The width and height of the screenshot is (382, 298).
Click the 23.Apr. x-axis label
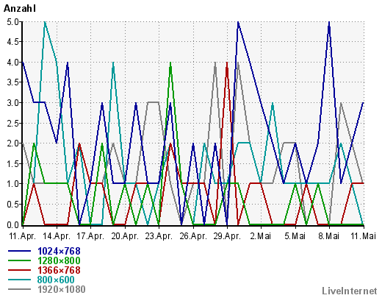[159, 236]
